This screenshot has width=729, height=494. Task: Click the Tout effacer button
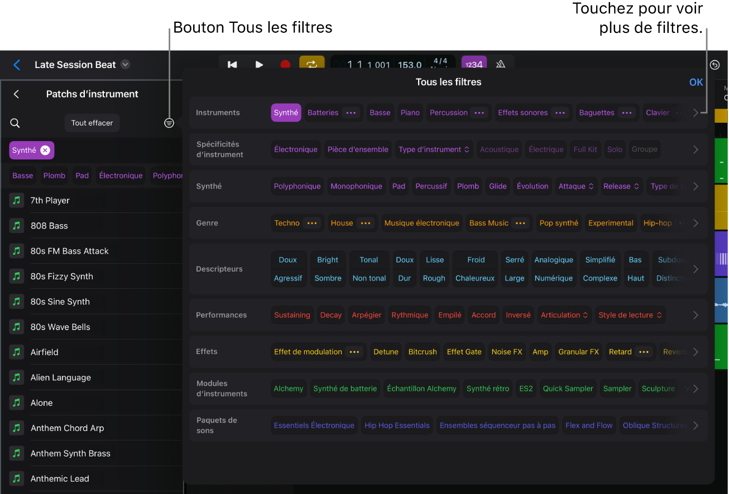tap(92, 123)
